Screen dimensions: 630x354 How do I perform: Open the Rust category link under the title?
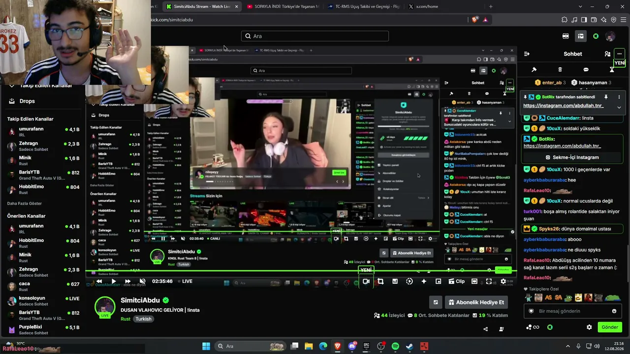click(x=126, y=319)
